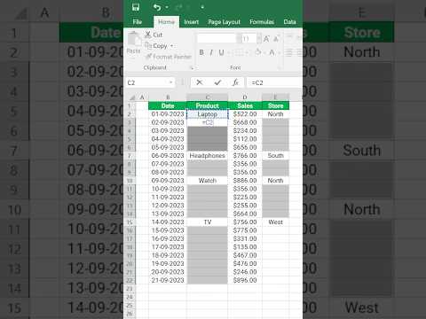Open the Undo history dropdown arrow

tap(167, 7)
